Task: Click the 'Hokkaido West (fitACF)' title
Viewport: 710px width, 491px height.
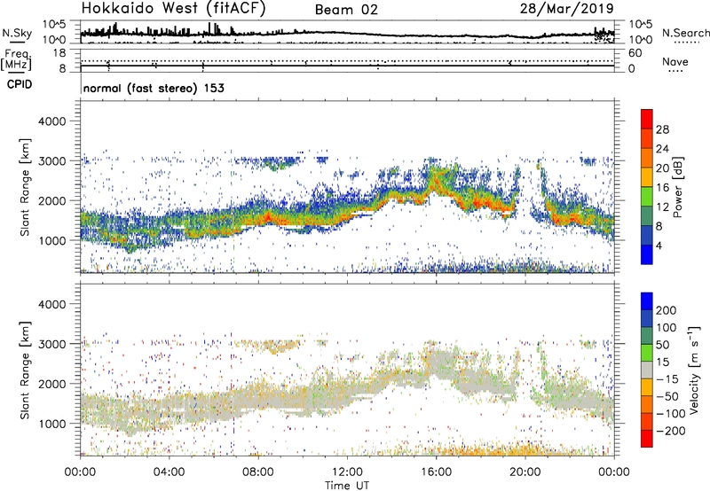Action: 173,9
